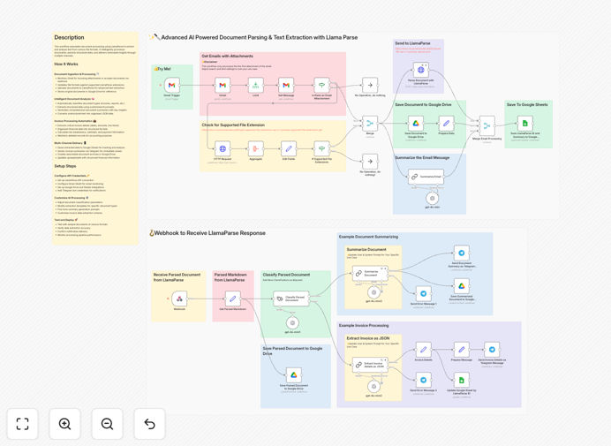Open the Get Message Gmail node

coord(286,85)
